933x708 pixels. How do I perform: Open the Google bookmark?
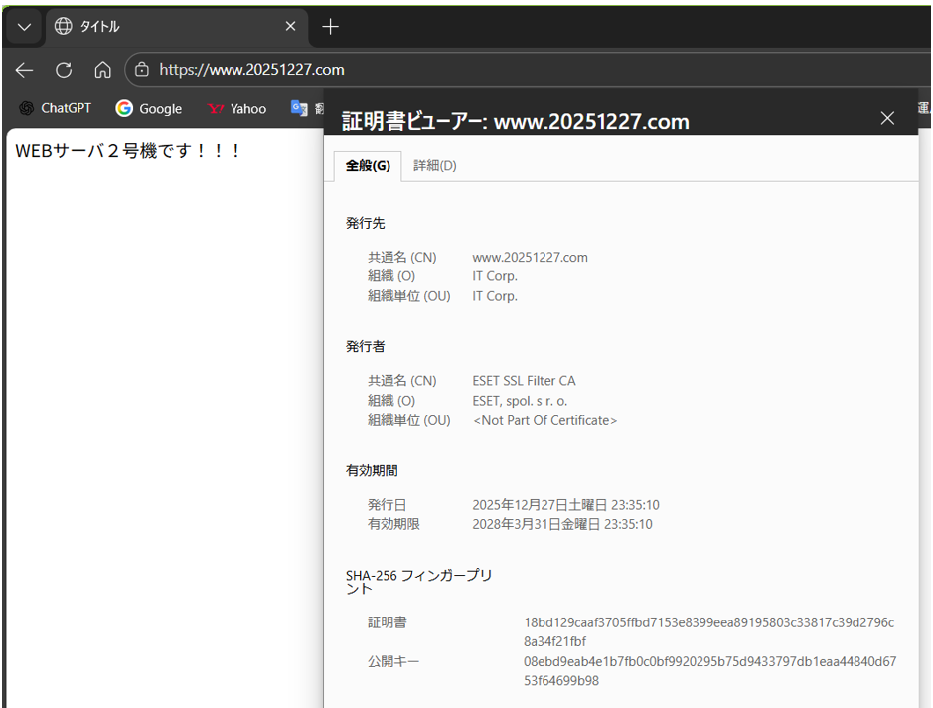click(x=148, y=108)
